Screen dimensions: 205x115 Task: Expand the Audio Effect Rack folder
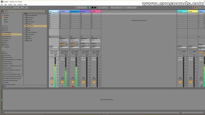(x=25, y=16)
